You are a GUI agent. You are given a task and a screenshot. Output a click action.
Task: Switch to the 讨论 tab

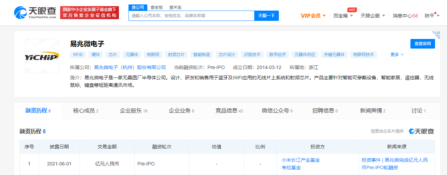[419, 111]
